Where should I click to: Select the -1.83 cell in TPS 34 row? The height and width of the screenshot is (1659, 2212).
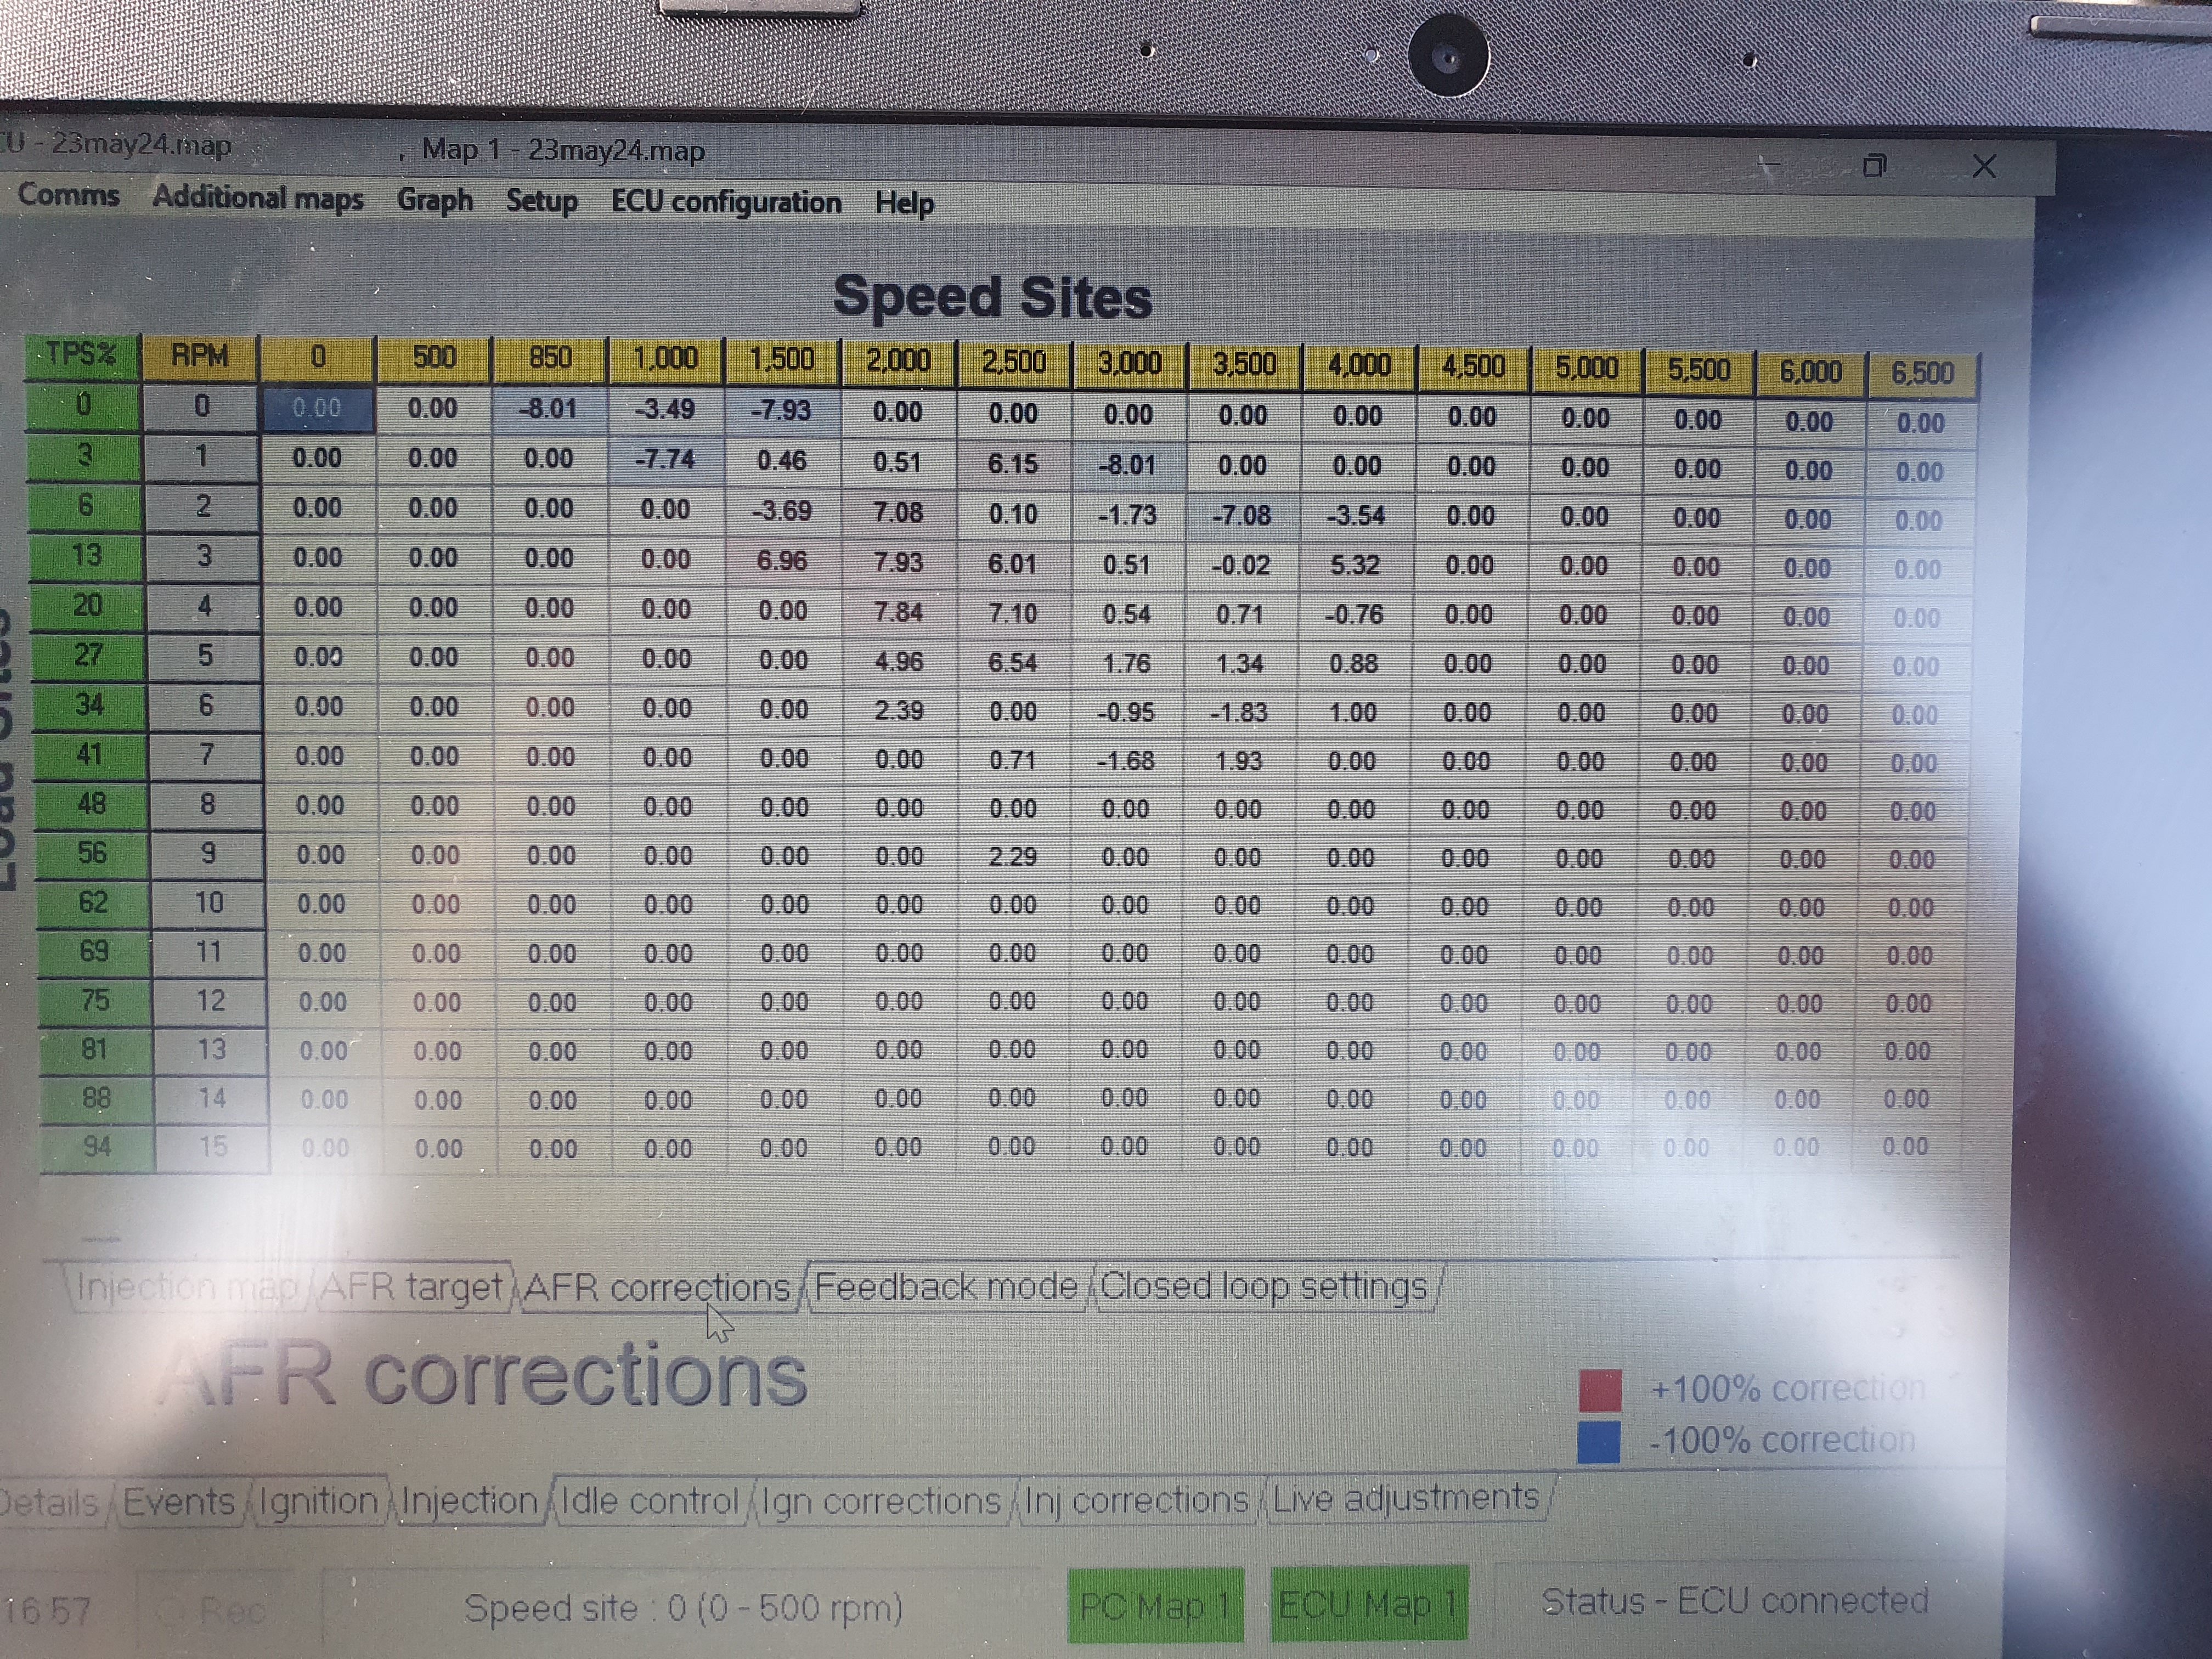pos(1239,712)
